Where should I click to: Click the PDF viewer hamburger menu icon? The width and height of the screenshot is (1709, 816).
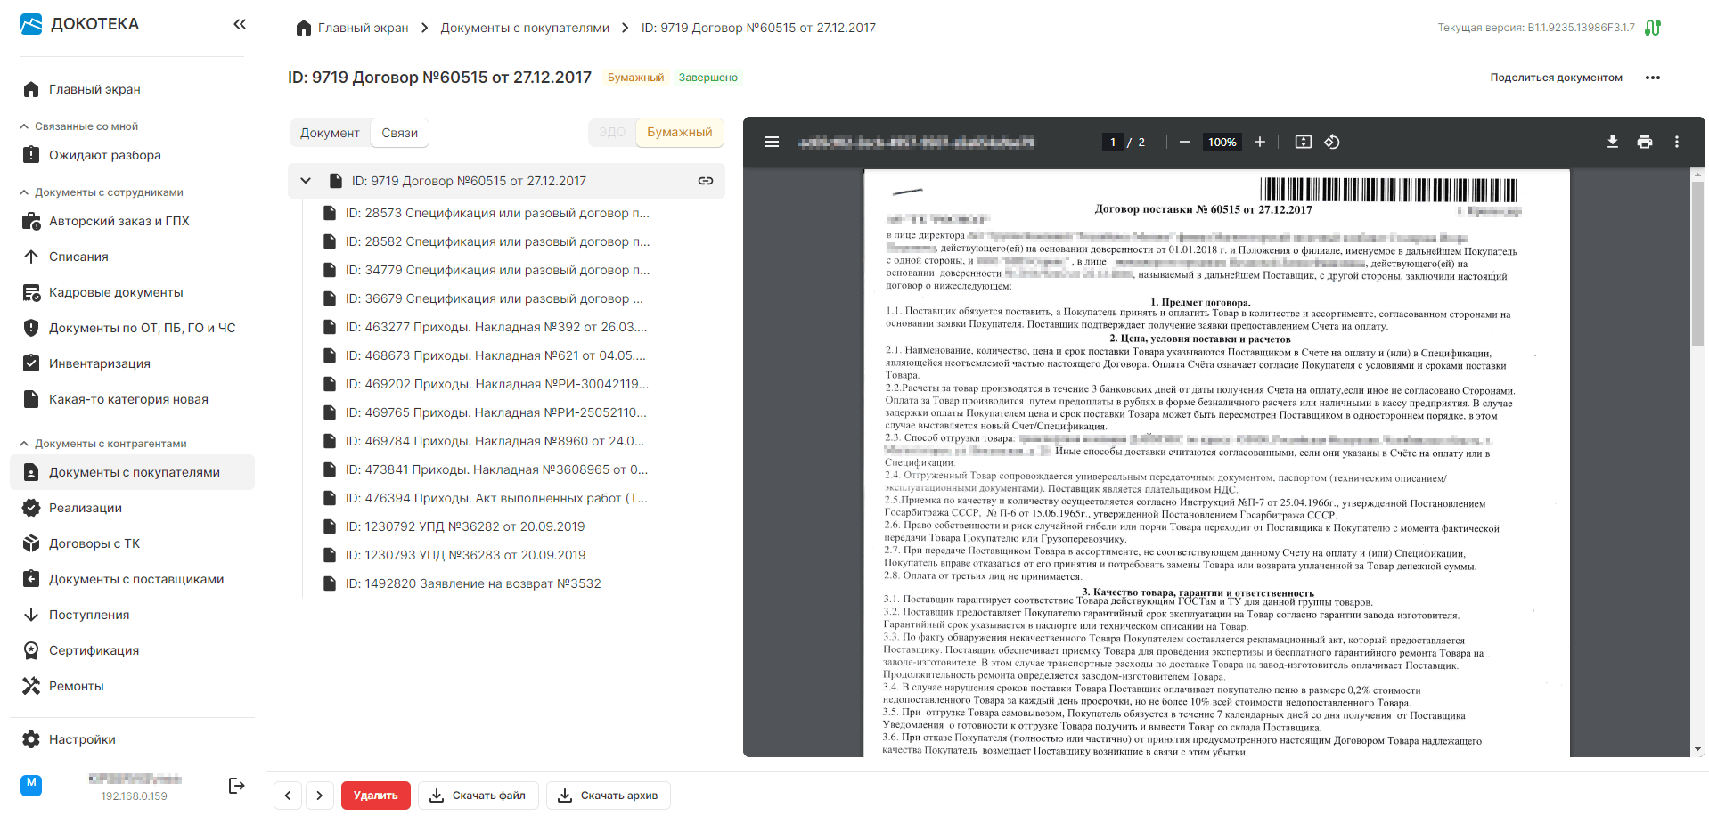pos(772,142)
